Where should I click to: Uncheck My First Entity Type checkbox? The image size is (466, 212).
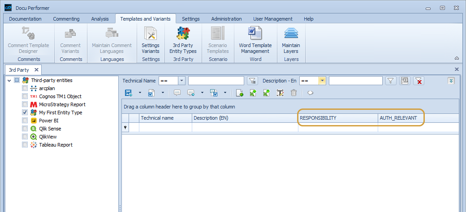coord(25,112)
